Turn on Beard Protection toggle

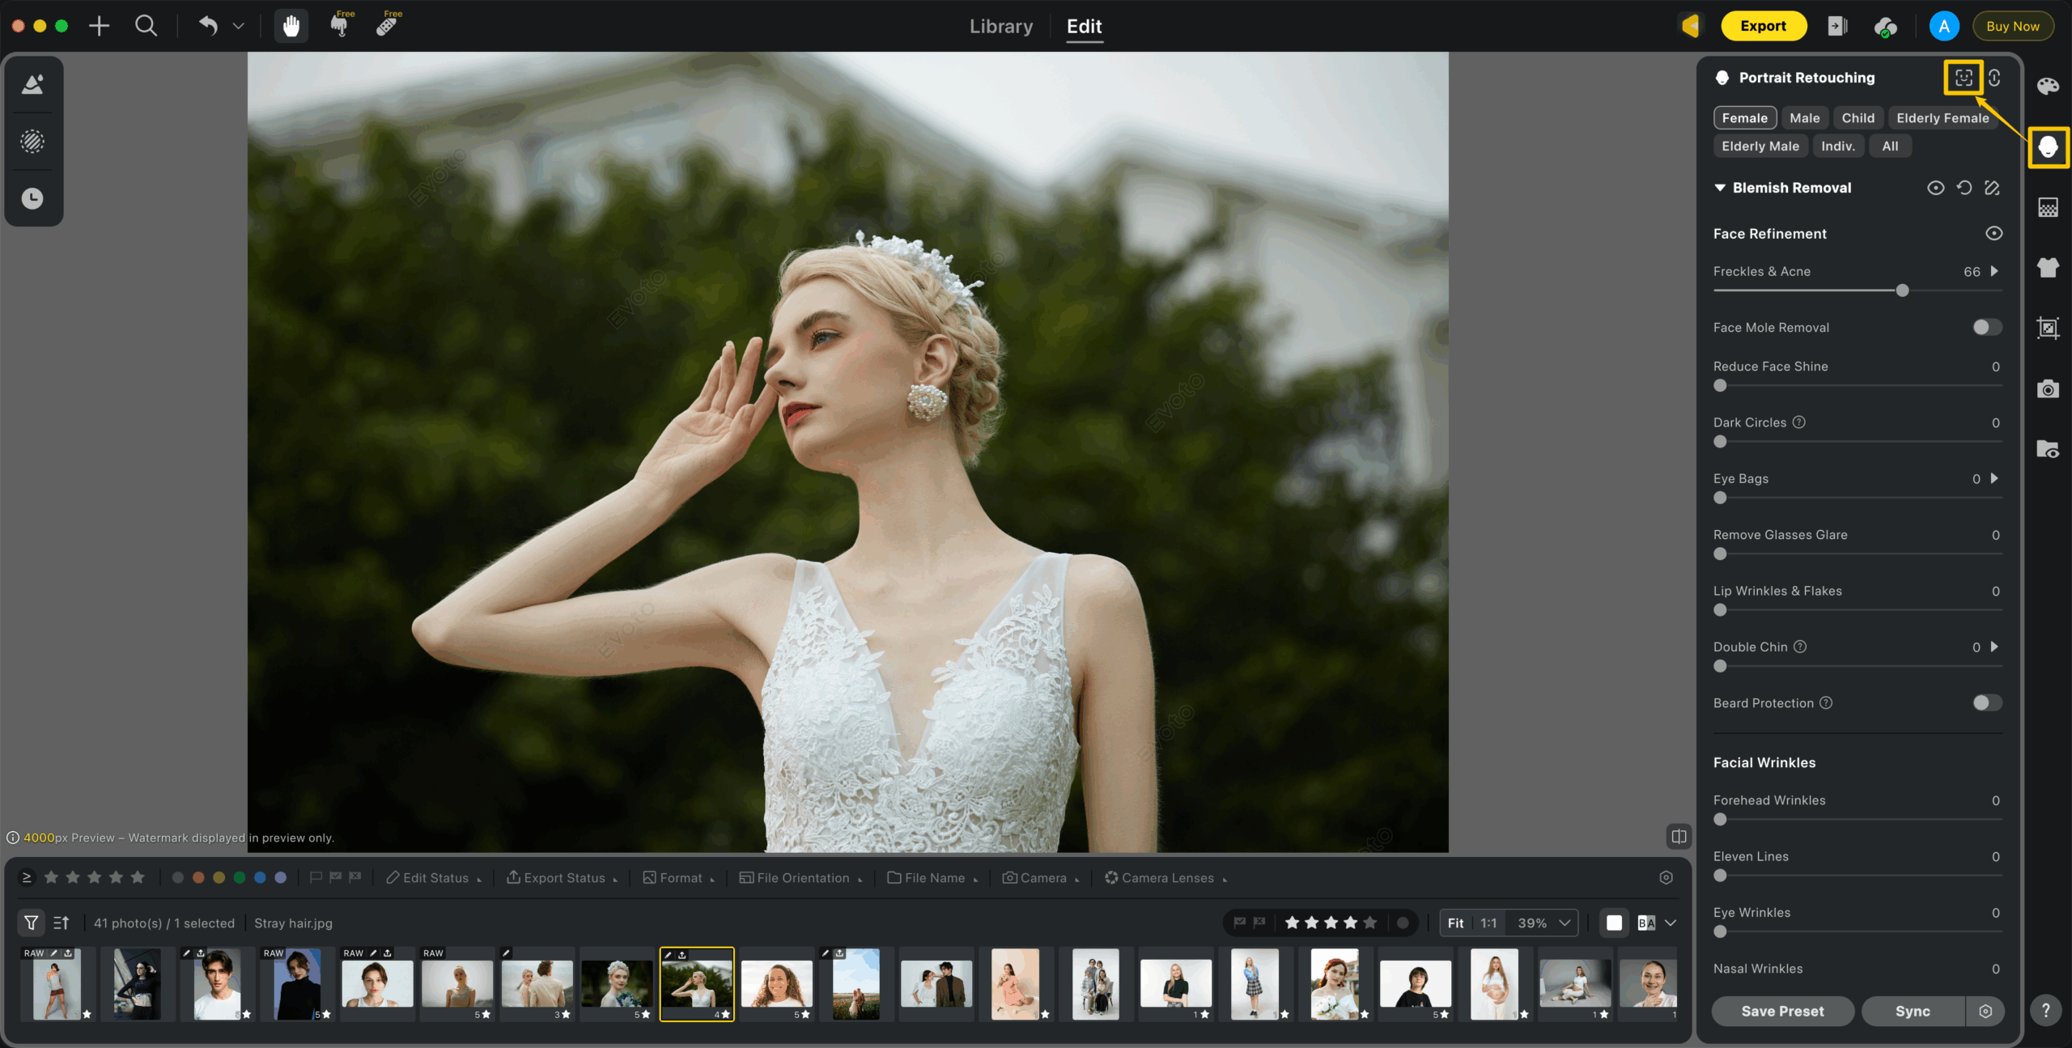(x=1986, y=702)
